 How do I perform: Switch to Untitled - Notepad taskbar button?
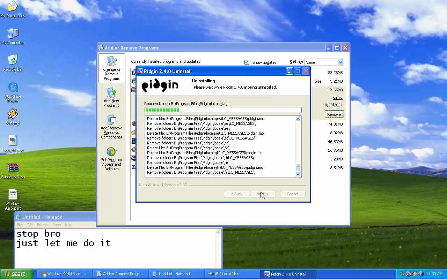pos(177,274)
